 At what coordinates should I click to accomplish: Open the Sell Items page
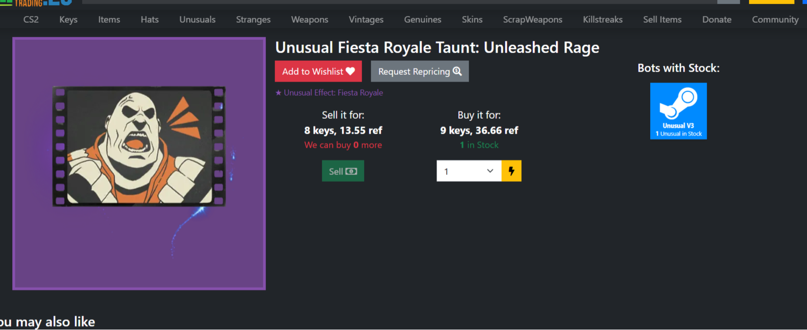(662, 19)
